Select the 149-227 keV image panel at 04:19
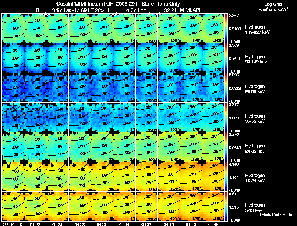Viewport: 297px width, 226px height. 13,29
